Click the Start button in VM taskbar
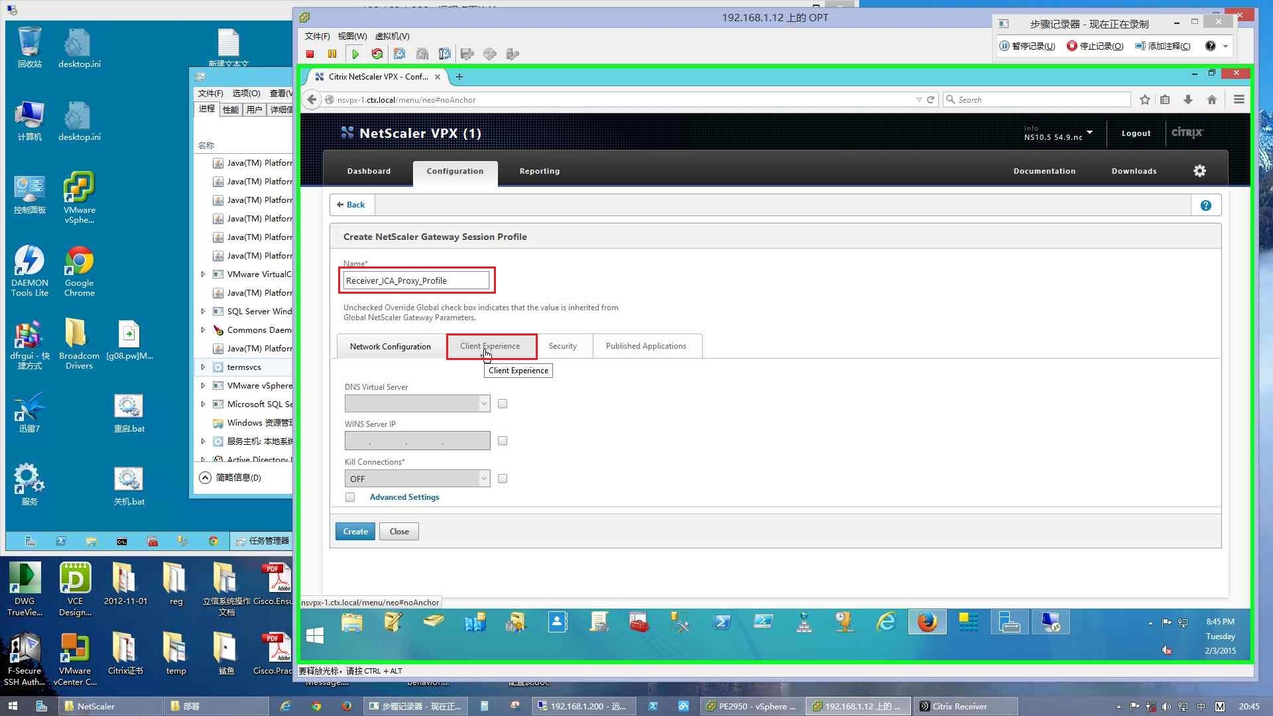Viewport: 1273px width, 716px height. (315, 636)
